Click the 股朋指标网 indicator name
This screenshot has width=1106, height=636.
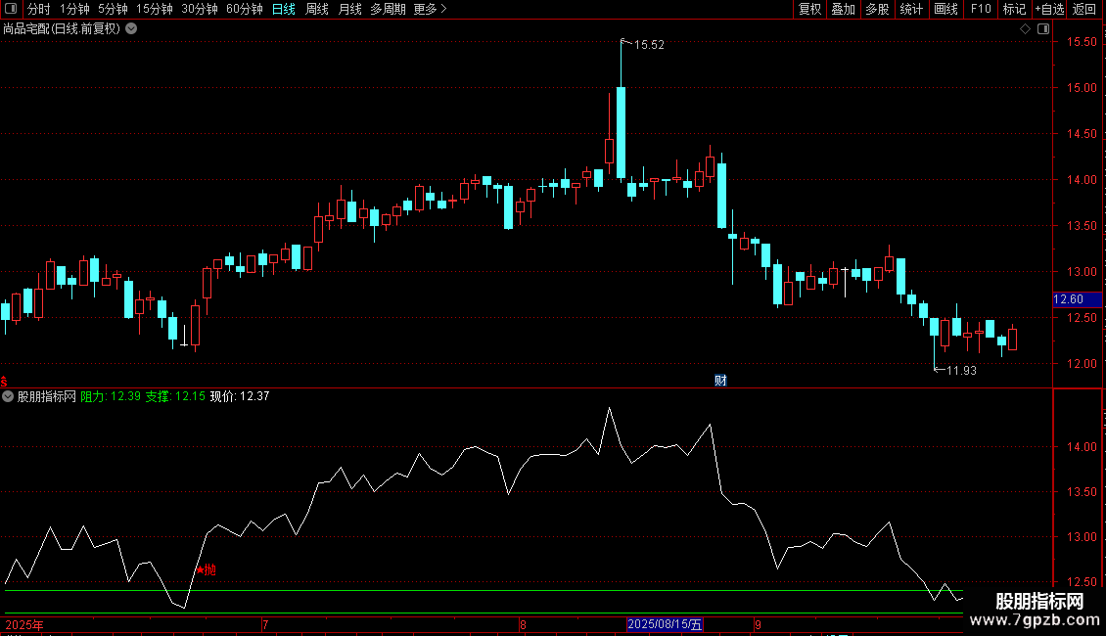click(47, 396)
